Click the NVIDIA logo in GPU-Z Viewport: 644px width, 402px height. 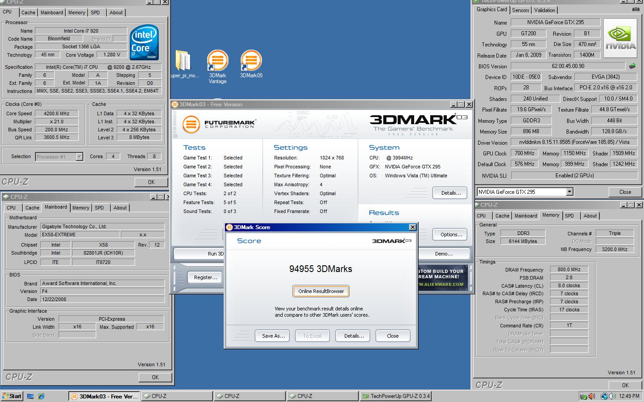point(620,38)
